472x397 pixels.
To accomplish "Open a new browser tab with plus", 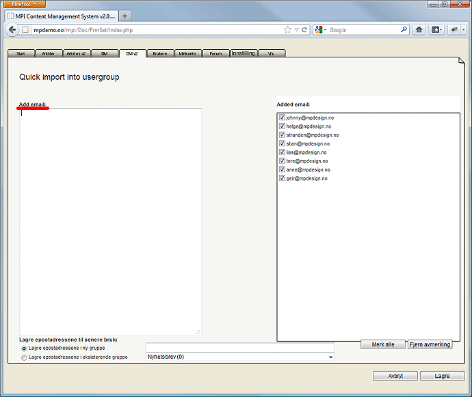I will [125, 16].
